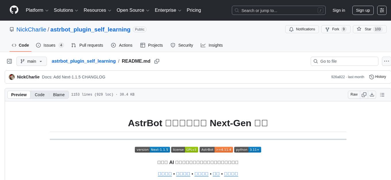Switch to the Blame tab

[59, 95]
